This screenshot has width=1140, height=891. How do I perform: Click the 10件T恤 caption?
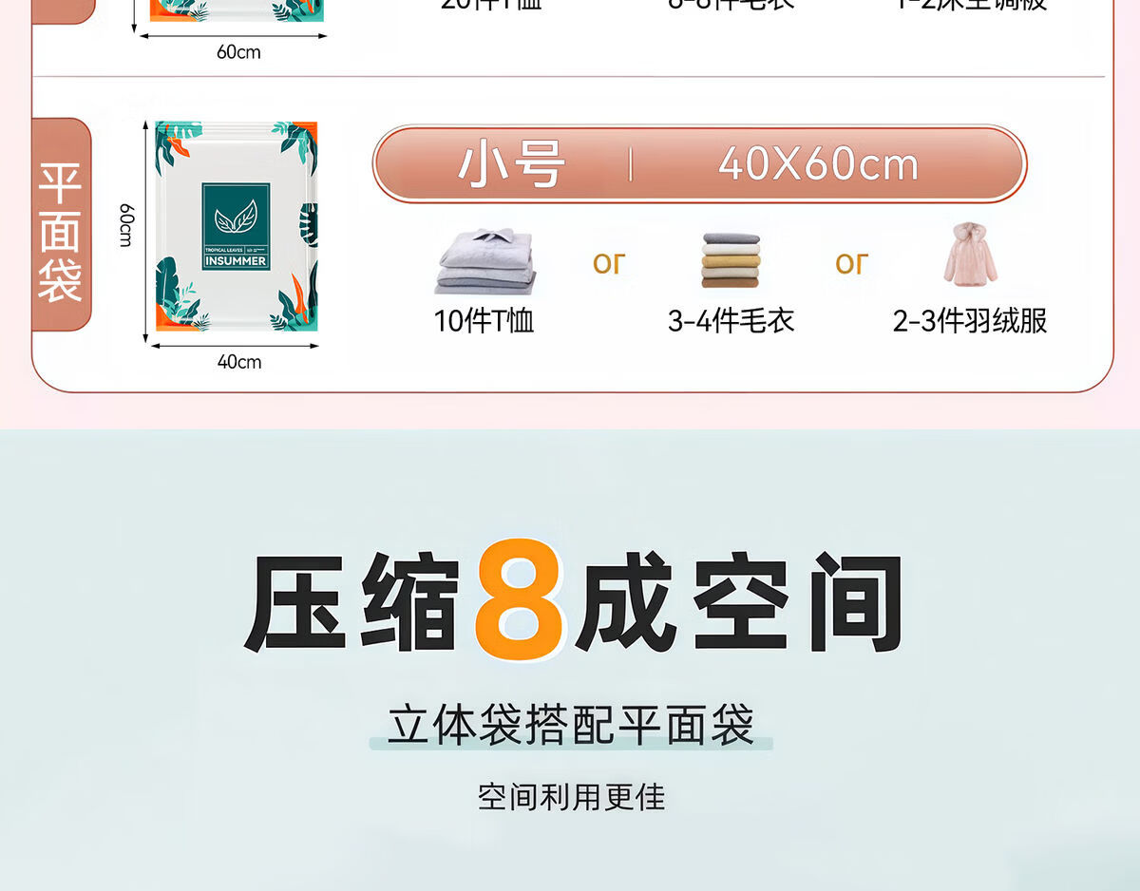[484, 321]
